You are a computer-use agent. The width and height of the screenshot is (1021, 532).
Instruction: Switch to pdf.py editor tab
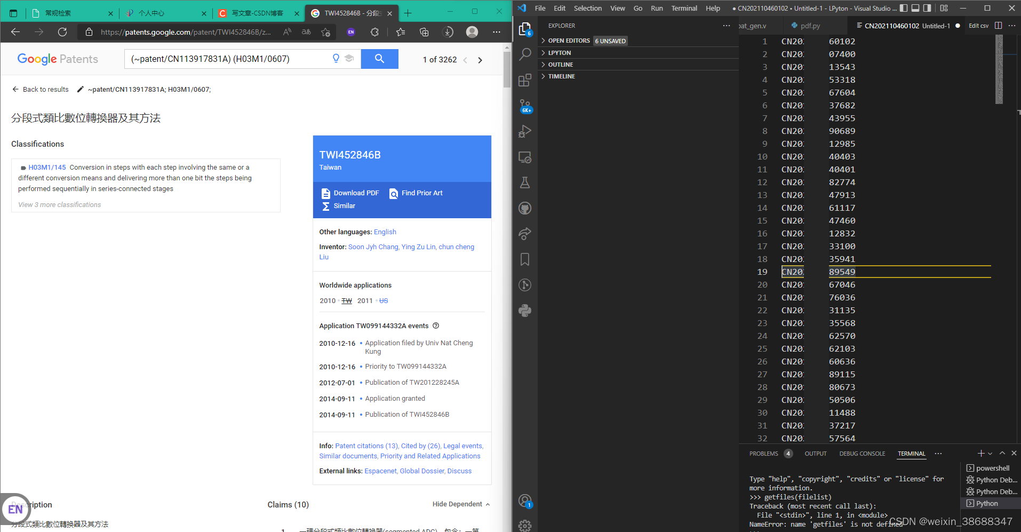810,26
